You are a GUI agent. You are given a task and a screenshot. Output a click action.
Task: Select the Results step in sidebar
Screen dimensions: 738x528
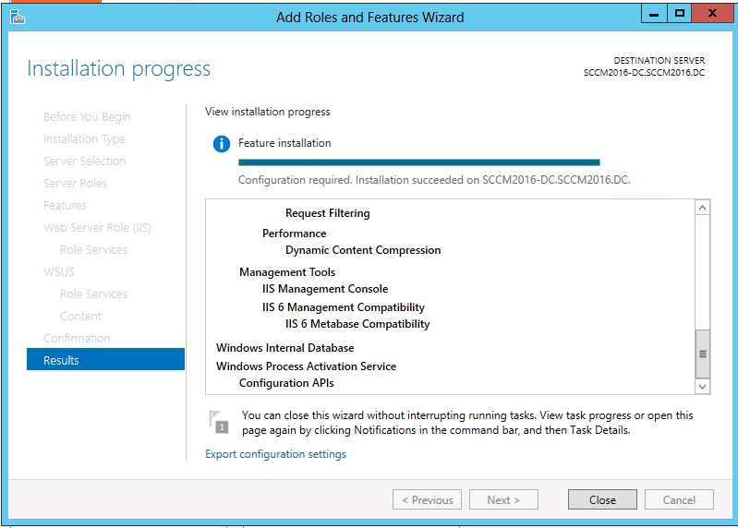tap(105, 360)
